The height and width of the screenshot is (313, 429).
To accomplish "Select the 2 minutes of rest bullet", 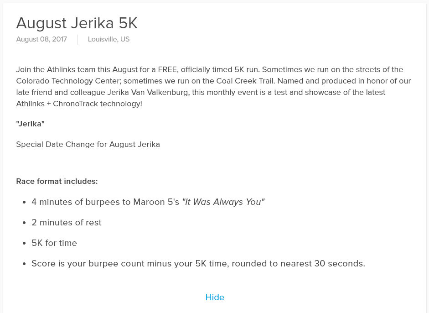I will 67,222.
